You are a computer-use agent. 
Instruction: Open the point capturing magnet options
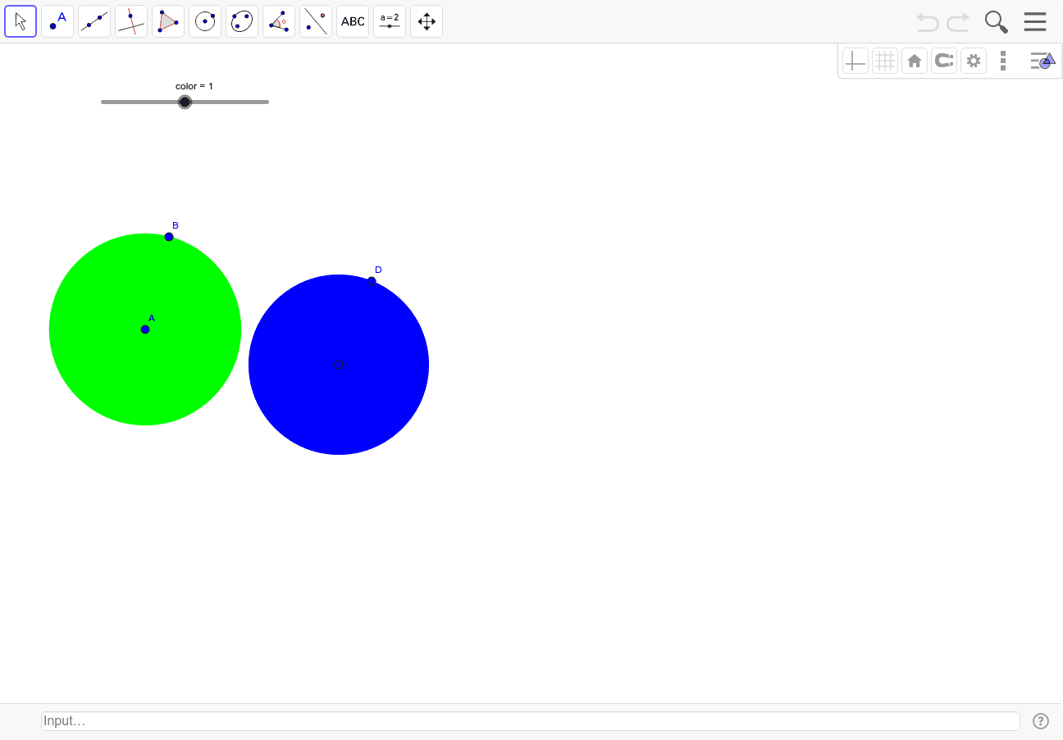944,61
